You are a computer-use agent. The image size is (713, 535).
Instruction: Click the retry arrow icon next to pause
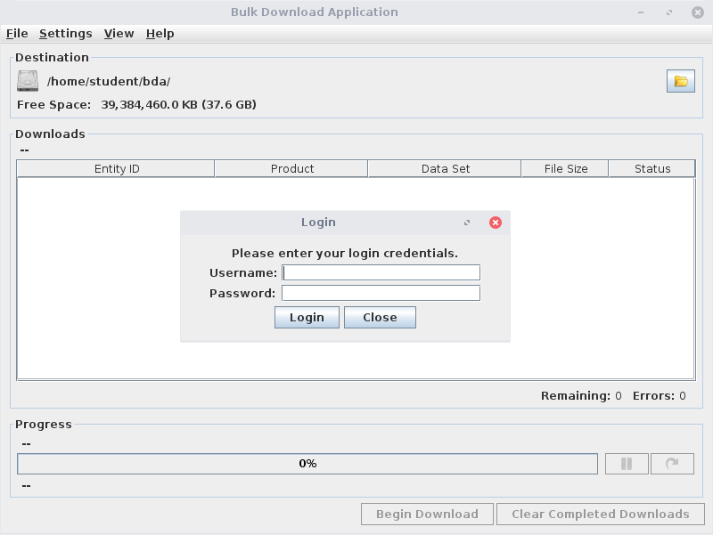[x=672, y=464]
